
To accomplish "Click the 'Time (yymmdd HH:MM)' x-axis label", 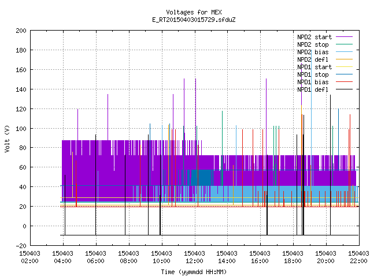I will click(x=194, y=272).
